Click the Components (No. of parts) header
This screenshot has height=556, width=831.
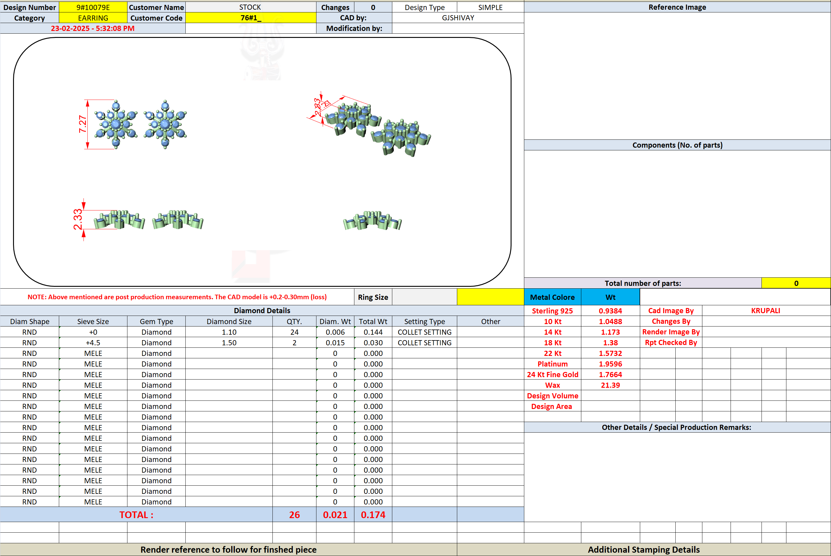tap(677, 145)
